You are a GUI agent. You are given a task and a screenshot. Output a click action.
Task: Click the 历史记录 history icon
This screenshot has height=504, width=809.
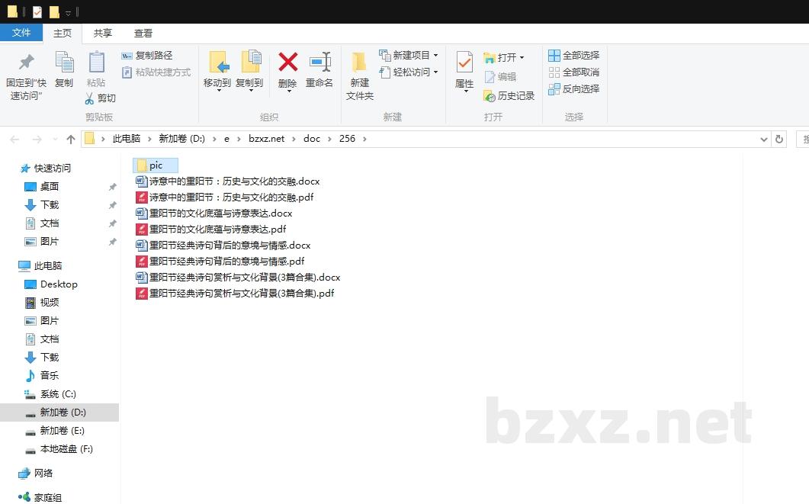[x=505, y=96]
